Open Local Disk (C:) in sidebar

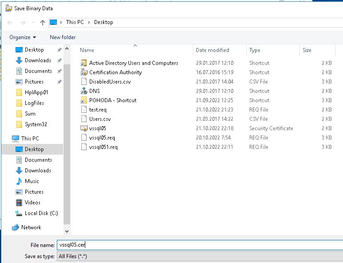tap(41, 213)
